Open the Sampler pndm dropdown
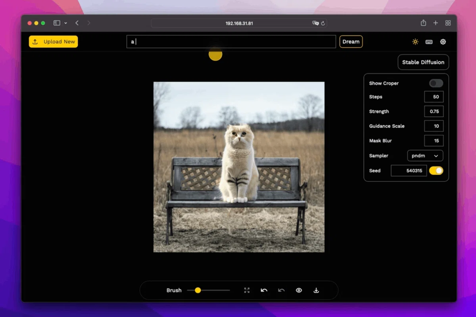Viewport: 476px width, 317px height. [425, 156]
